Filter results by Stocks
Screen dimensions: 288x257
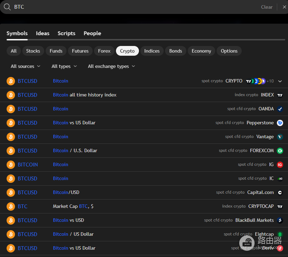click(33, 51)
